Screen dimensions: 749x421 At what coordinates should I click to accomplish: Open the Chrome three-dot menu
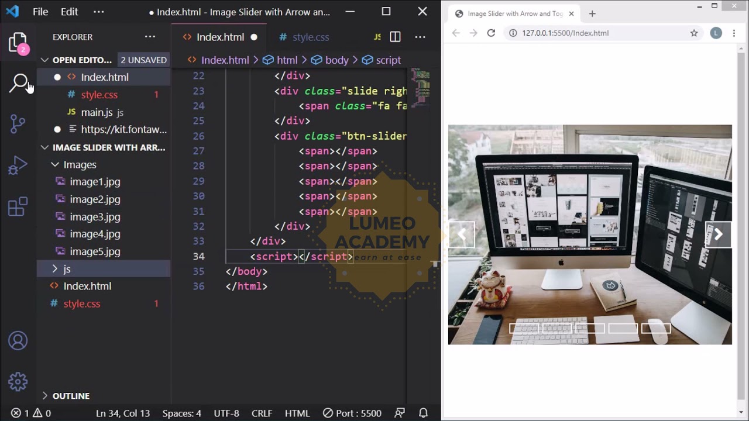tap(734, 33)
